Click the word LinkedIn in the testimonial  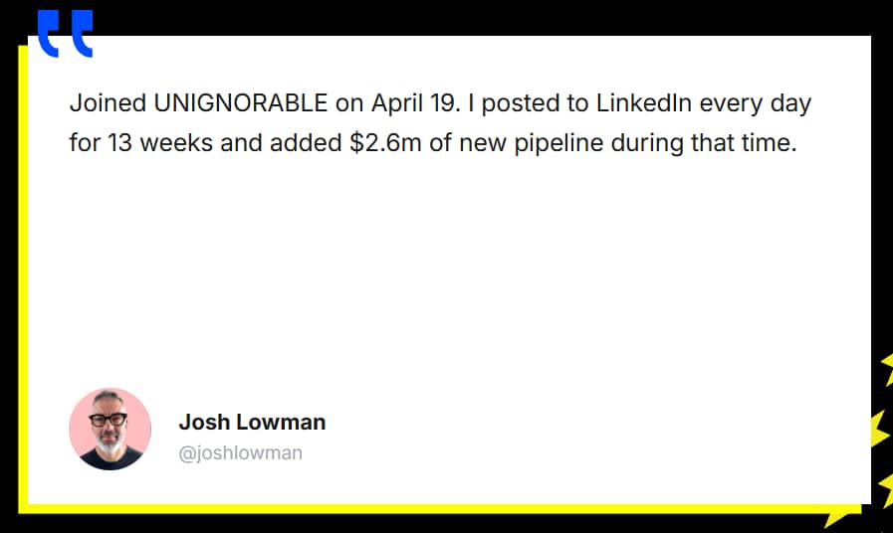[x=644, y=103]
